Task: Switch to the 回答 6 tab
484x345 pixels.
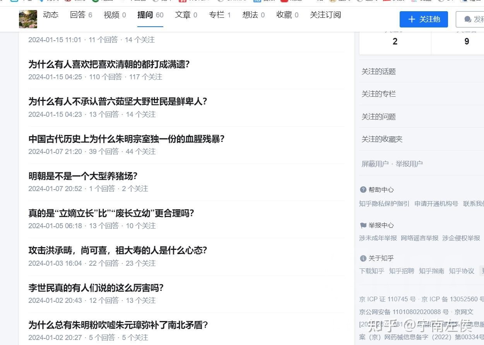Action: pyautogui.click(x=81, y=15)
